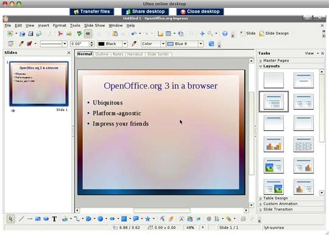Open the Slide Show menu
Viewport: 329px width, 235px height.
(x=94, y=26)
